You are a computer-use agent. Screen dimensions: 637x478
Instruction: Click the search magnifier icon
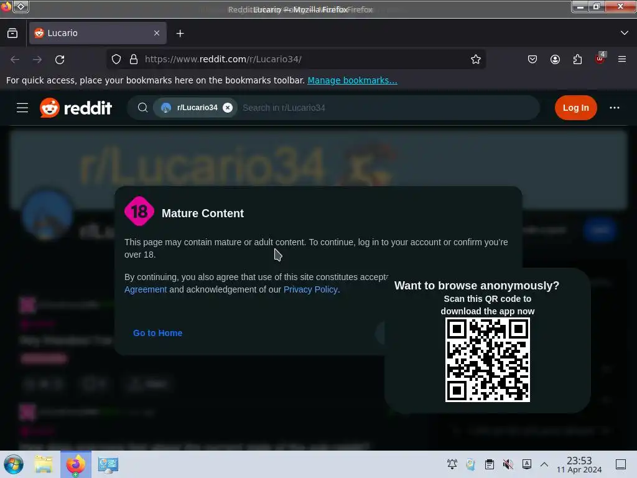142,108
